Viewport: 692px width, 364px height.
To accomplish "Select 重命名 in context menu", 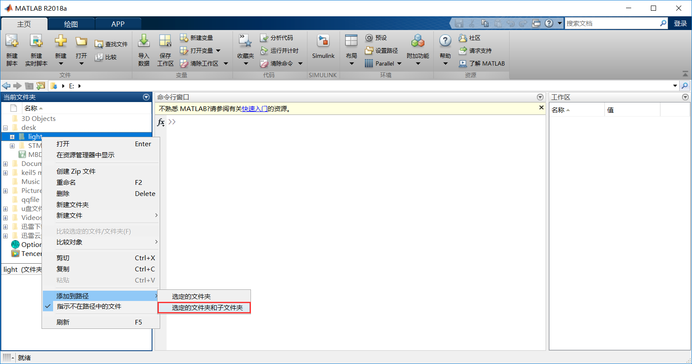I will coord(101,183).
